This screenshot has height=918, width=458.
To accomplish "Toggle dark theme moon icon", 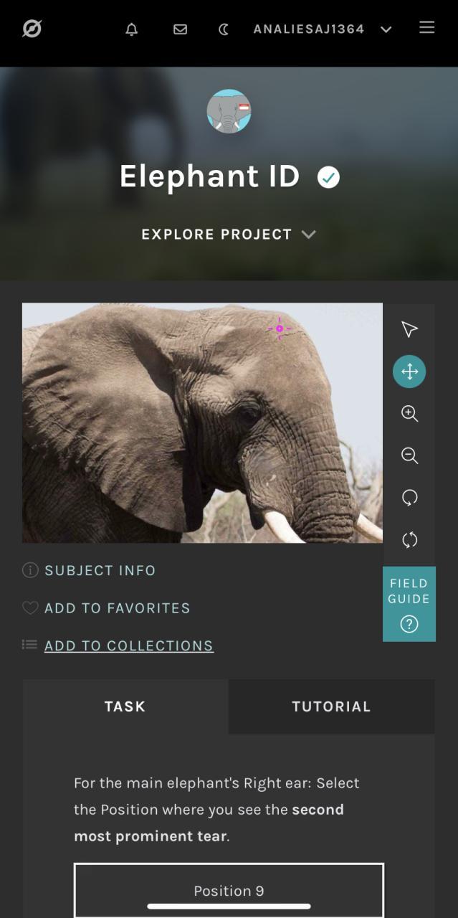I will tap(224, 29).
